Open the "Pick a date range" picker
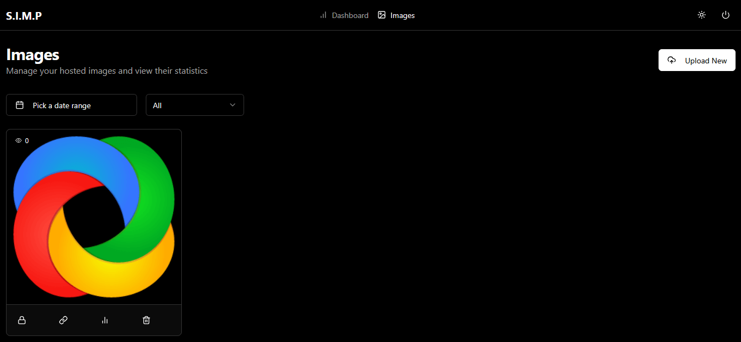This screenshot has height=342, width=741. click(71, 105)
